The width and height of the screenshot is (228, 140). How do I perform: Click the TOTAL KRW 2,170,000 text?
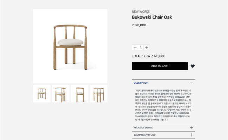coord(149,56)
